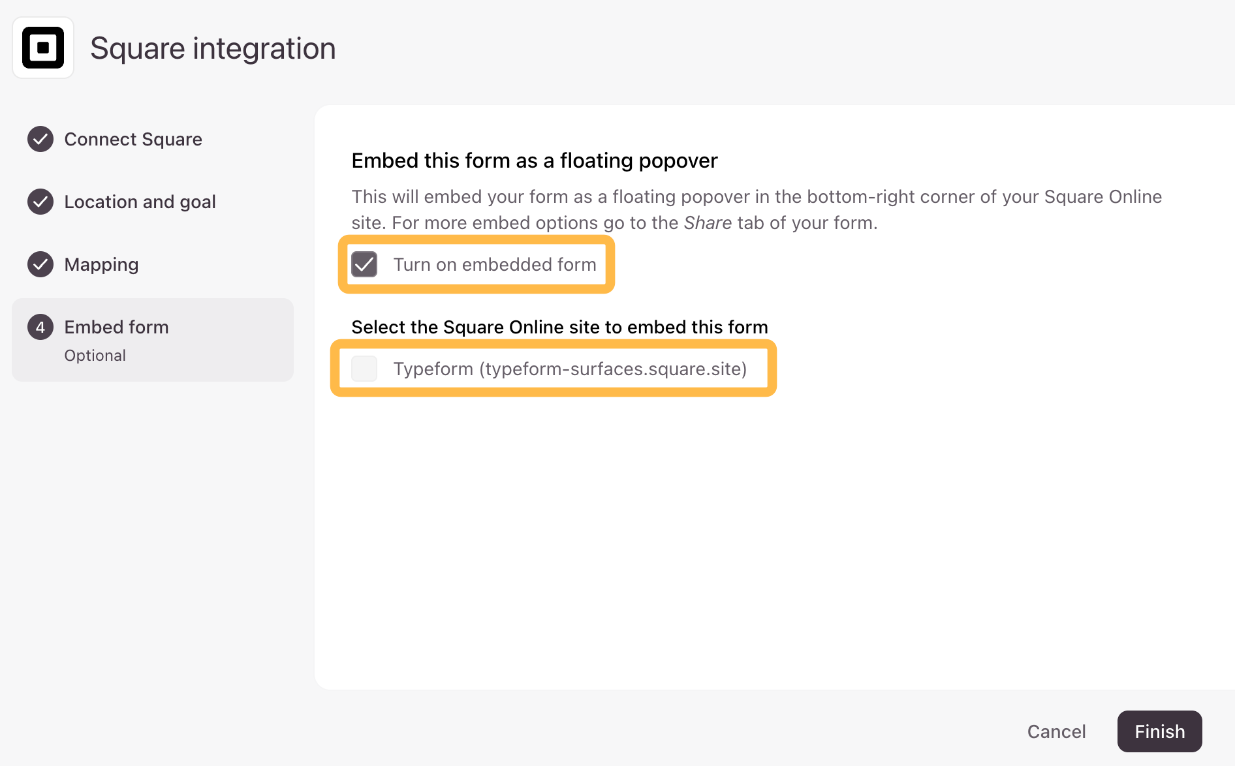Viewport: 1235px width, 766px height.
Task: Click the Square logo icon
Action: click(43, 48)
